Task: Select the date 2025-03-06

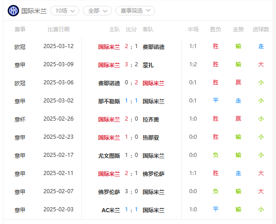Action: click(58, 83)
